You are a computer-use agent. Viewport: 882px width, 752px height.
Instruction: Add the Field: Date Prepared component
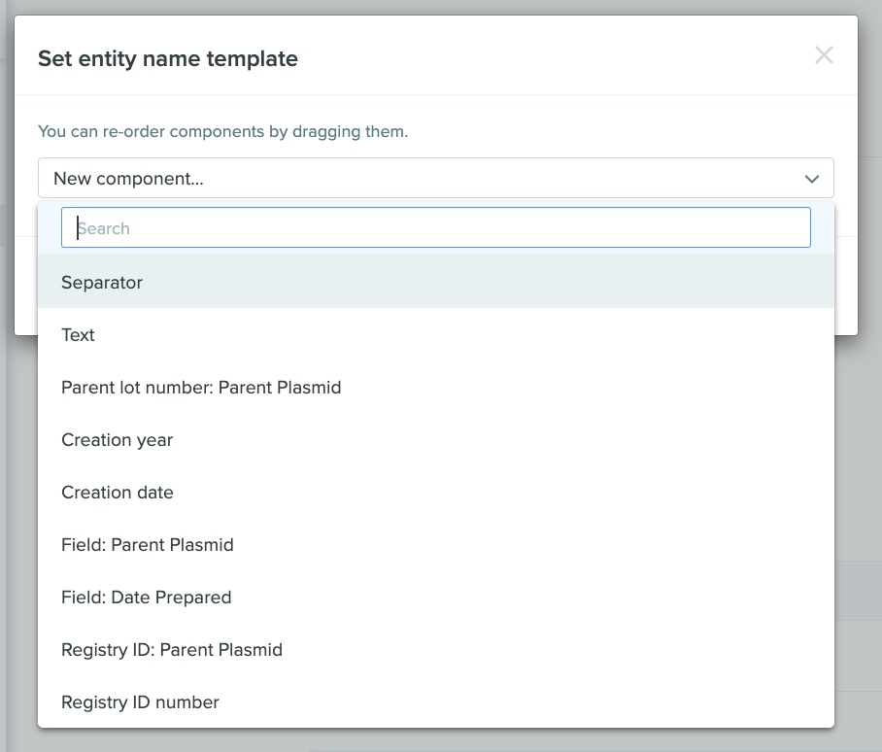coord(436,597)
